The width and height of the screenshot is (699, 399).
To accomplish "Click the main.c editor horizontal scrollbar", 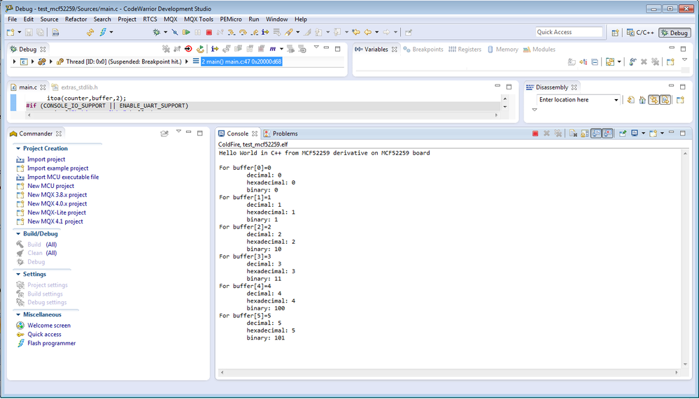I will (263, 115).
